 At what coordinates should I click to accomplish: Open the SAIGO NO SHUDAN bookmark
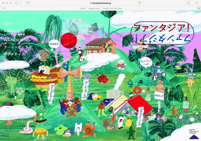pos(113,8)
